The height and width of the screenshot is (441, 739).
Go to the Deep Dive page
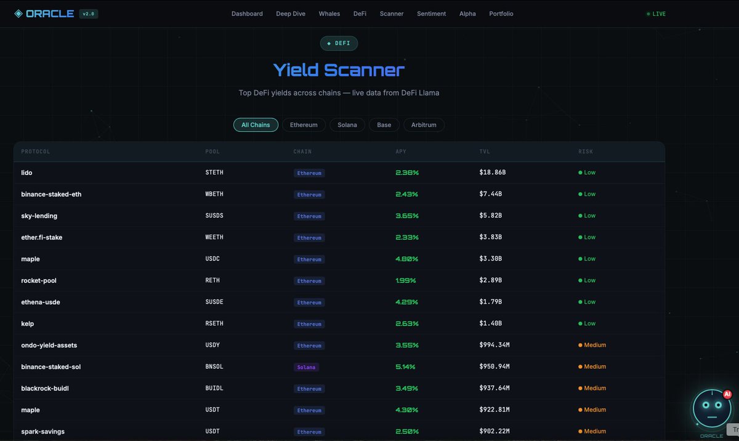[291, 14]
